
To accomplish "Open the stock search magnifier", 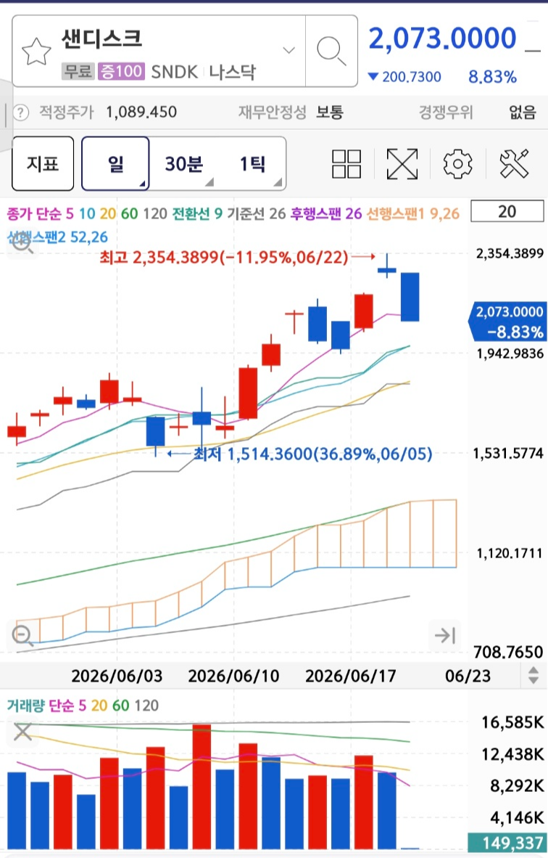I will click(x=331, y=51).
